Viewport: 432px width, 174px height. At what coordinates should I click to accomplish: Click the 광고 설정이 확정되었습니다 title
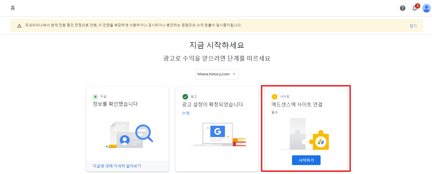[x=212, y=104]
